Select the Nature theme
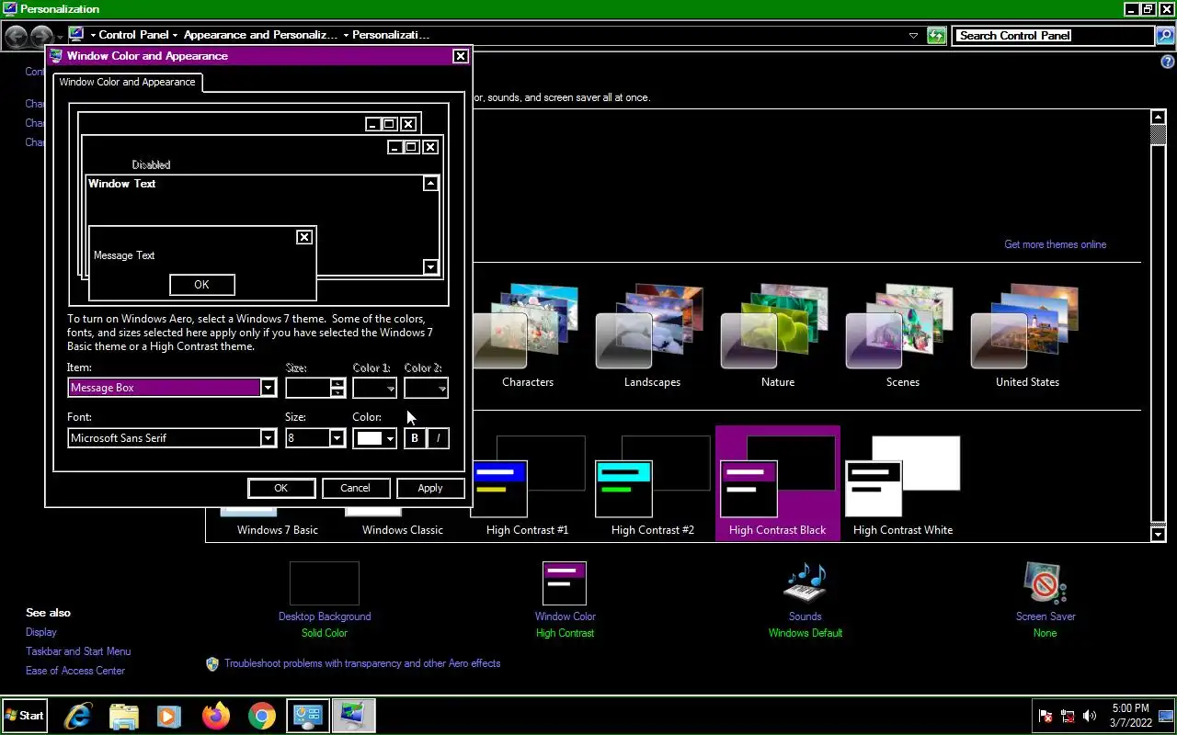The width and height of the screenshot is (1177, 735). (x=778, y=336)
